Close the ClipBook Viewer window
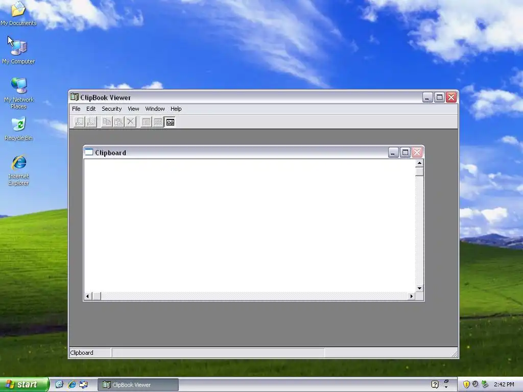This screenshot has width=523, height=392. [x=451, y=97]
